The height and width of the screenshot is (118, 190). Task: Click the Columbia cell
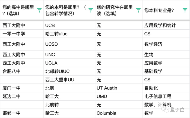[106, 113]
